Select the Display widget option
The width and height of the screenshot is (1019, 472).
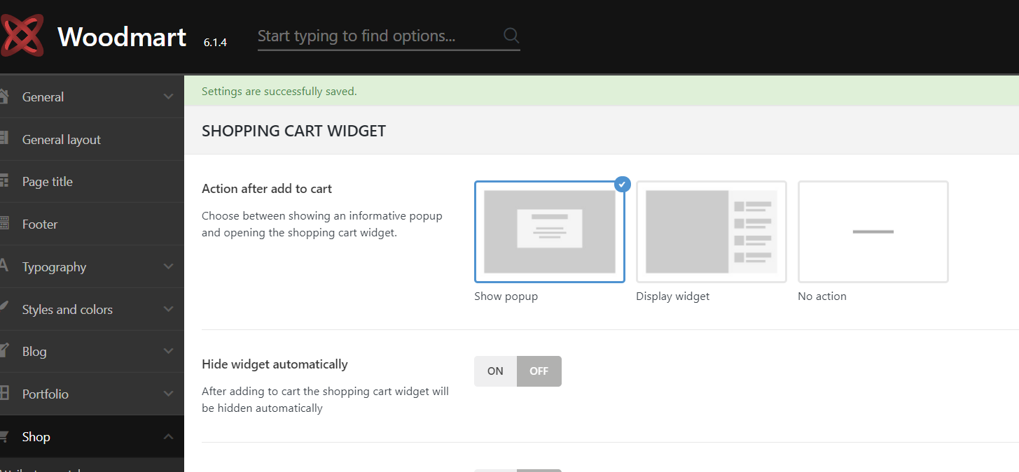(x=711, y=231)
